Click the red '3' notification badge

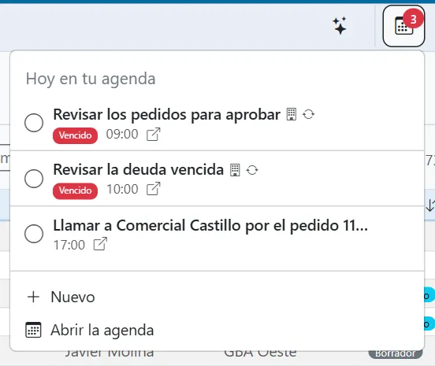[x=414, y=20]
